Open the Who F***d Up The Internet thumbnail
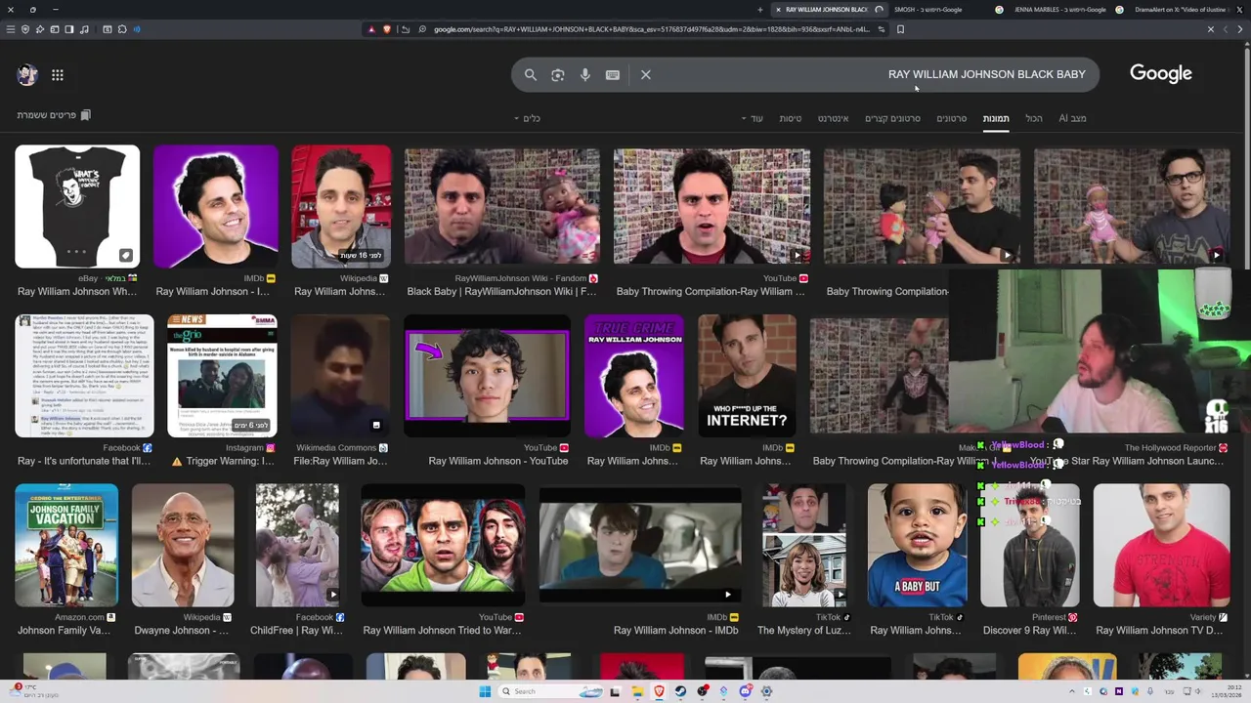This screenshot has height=703, width=1251. [747, 376]
